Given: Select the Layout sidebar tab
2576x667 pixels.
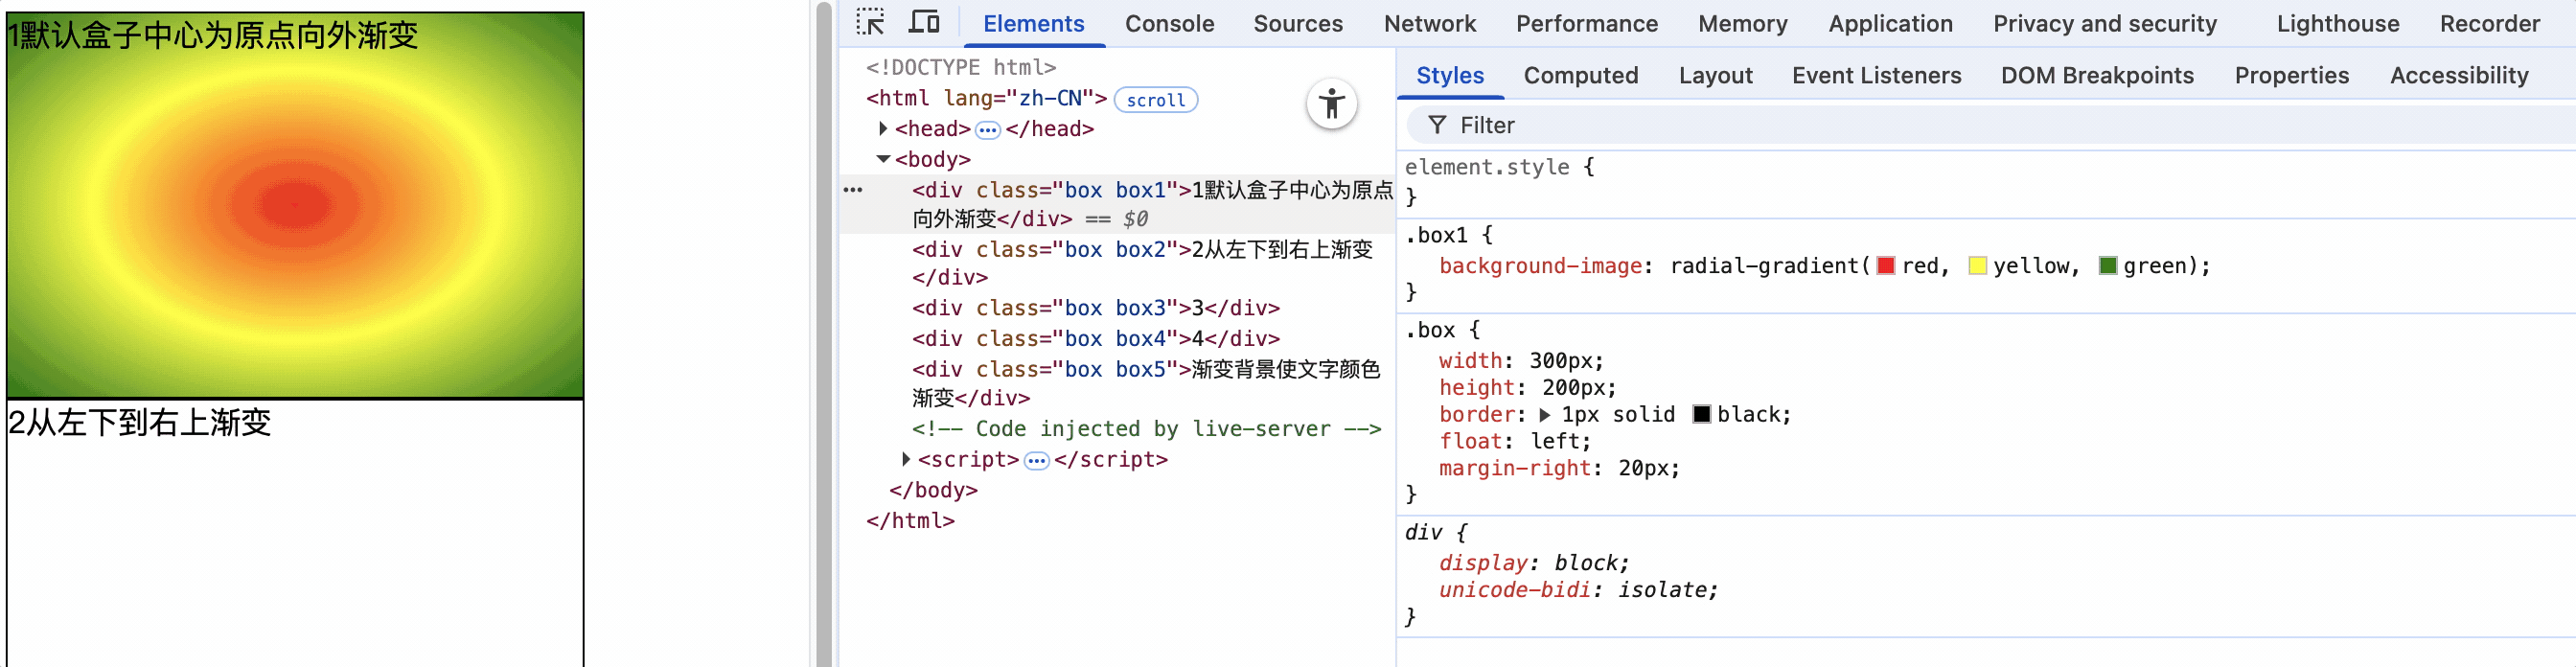Looking at the screenshot, I should pos(1715,76).
